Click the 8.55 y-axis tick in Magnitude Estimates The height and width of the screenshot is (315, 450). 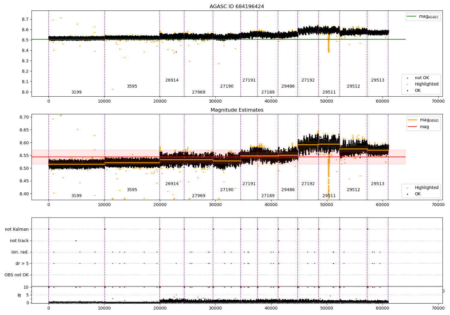point(24,155)
